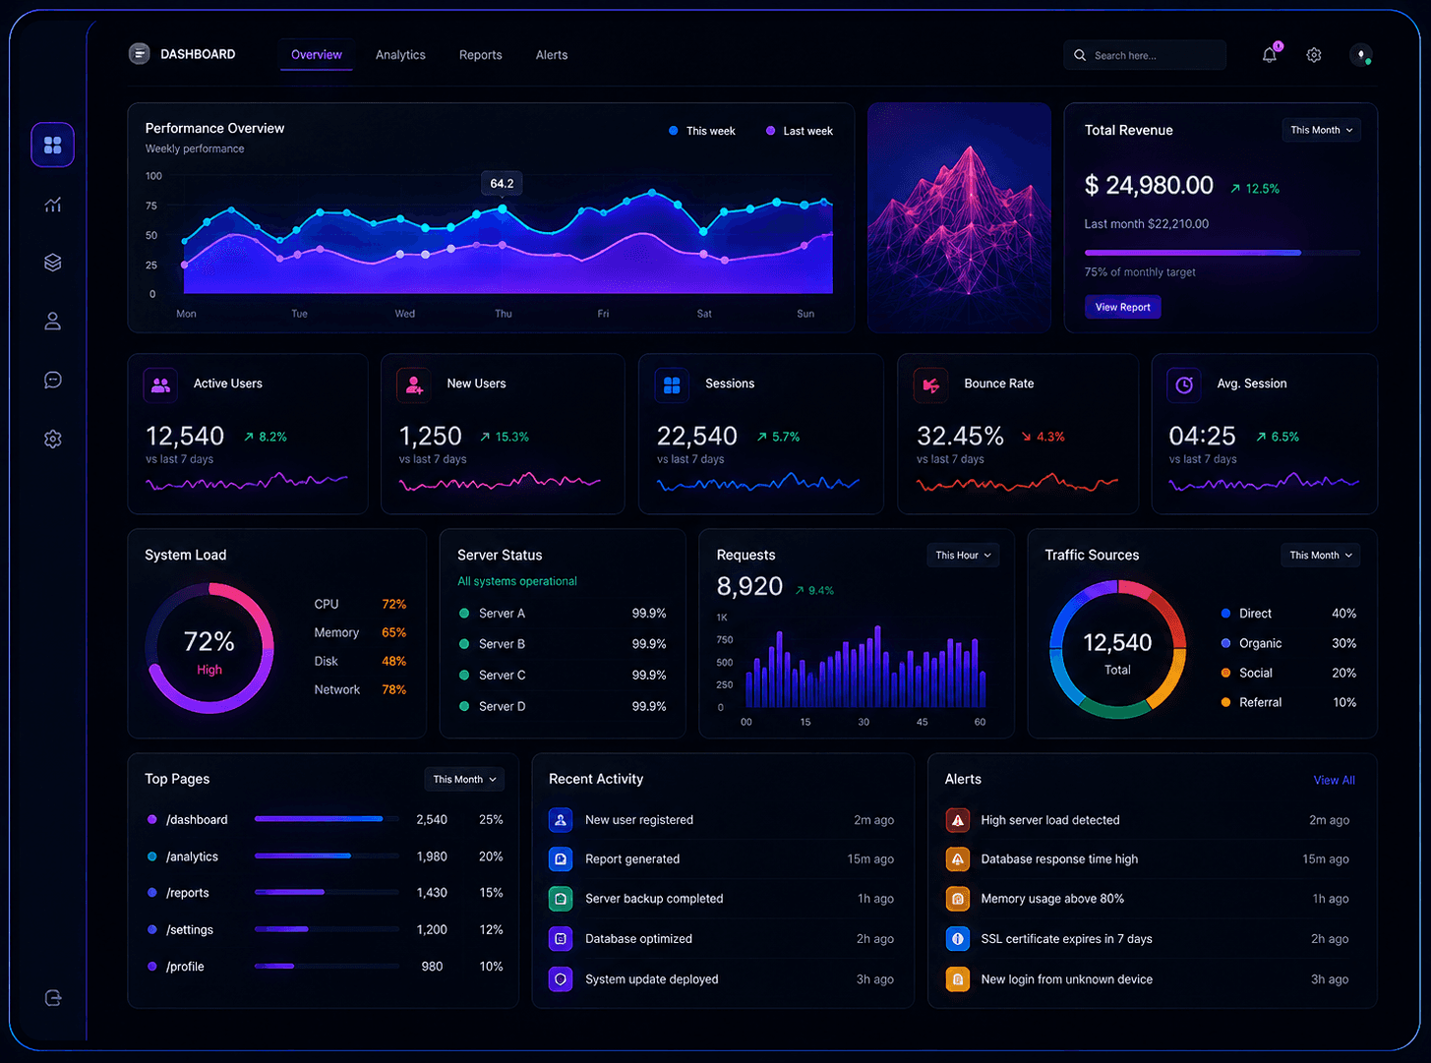This screenshot has height=1063, width=1431.
Task: Open Requests This Hour dropdown
Action: coord(963,555)
